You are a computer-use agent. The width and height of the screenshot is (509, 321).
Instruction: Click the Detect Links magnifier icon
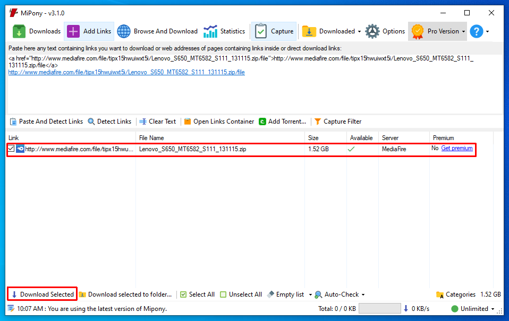click(x=91, y=122)
